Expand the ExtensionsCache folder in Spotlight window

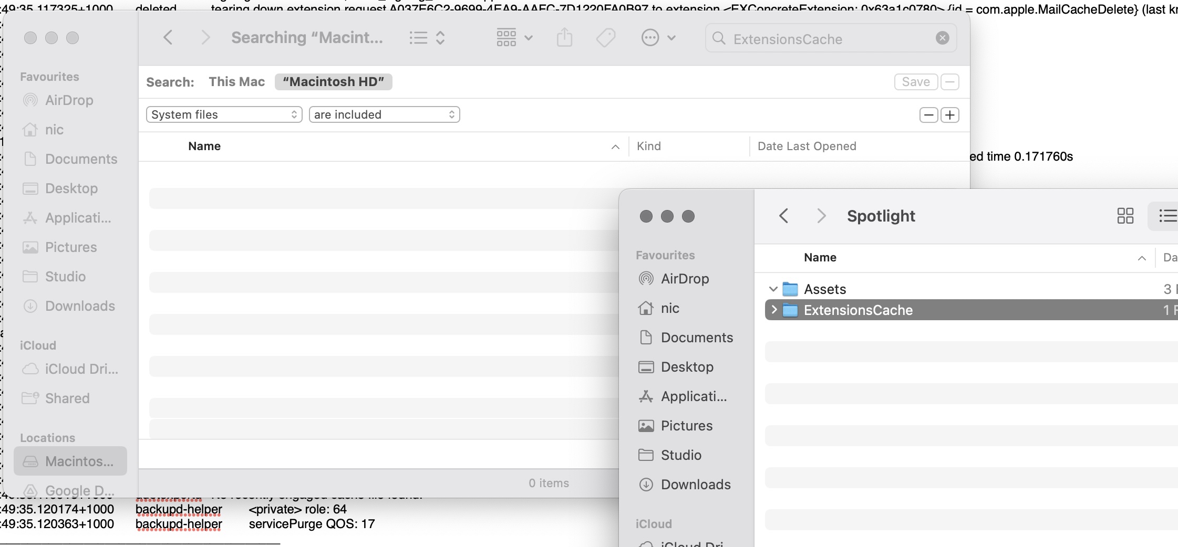pyautogui.click(x=774, y=310)
